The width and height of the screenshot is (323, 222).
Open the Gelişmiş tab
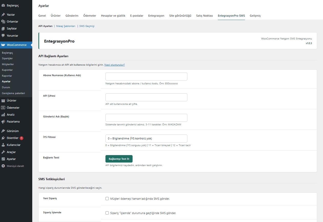coord(255,16)
